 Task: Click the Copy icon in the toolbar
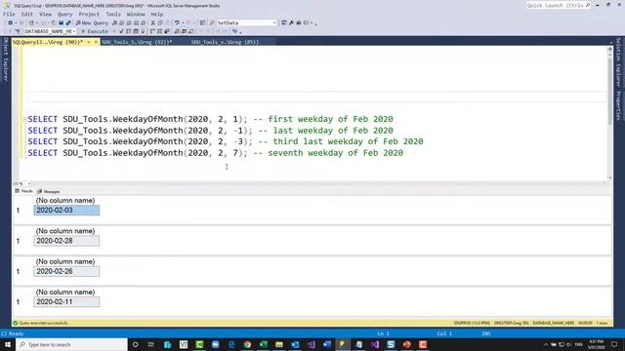(160, 22)
